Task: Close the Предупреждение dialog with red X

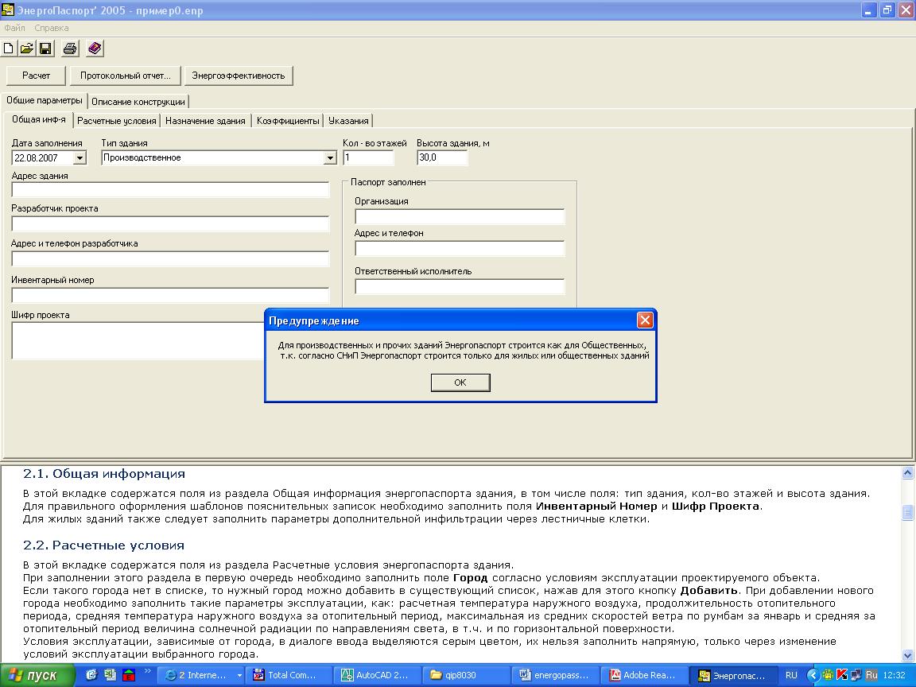Action: click(645, 320)
